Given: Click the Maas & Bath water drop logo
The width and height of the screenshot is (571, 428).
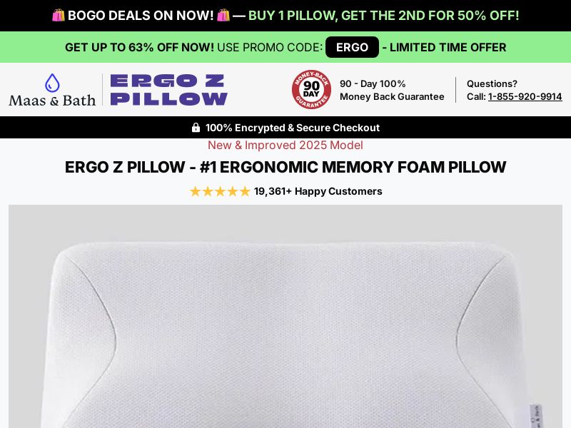Looking at the screenshot, I should tap(52, 83).
